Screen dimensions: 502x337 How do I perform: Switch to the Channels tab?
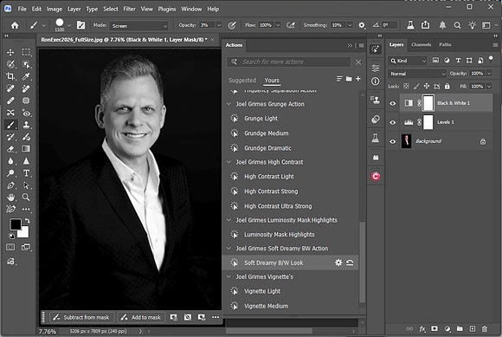[421, 44]
